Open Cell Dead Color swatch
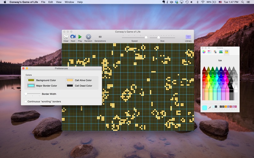Viewport: 254px width, 158px height. coord(70,86)
